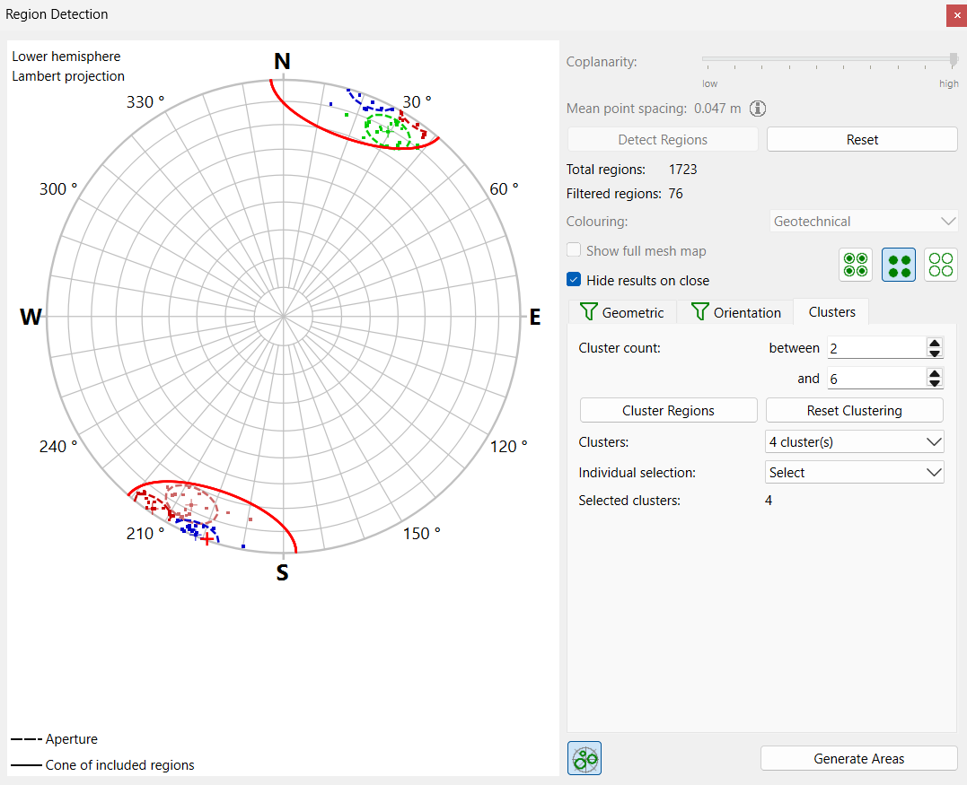Image resolution: width=967 pixels, height=785 pixels.
Task: Select the solid green dots display icon
Action: (899, 265)
